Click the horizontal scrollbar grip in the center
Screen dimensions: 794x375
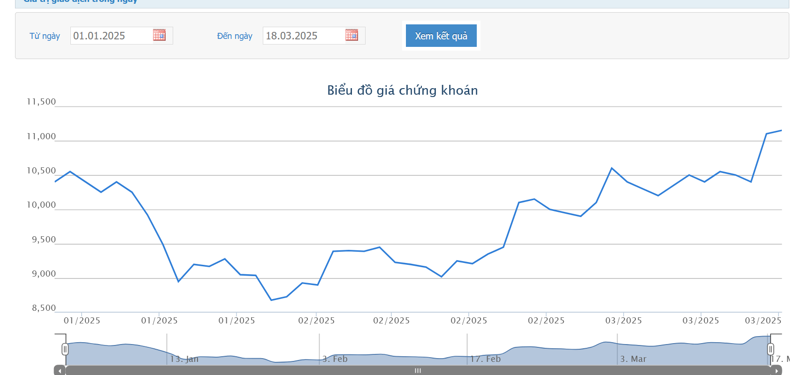[418, 371]
